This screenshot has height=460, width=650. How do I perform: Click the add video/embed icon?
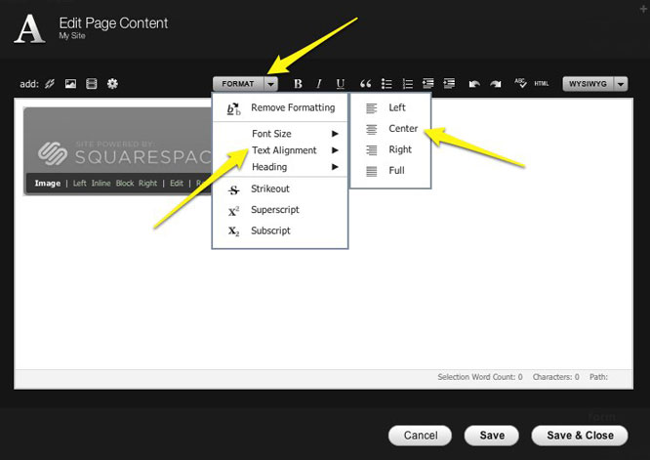pyautogui.click(x=91, y=84)
